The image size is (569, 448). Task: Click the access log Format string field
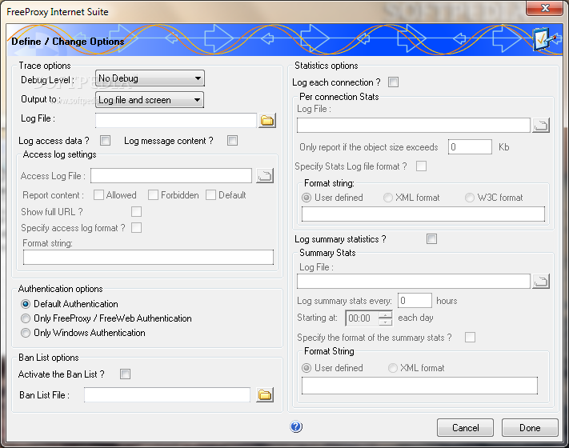pyautogui.click(x=148, y=257)
